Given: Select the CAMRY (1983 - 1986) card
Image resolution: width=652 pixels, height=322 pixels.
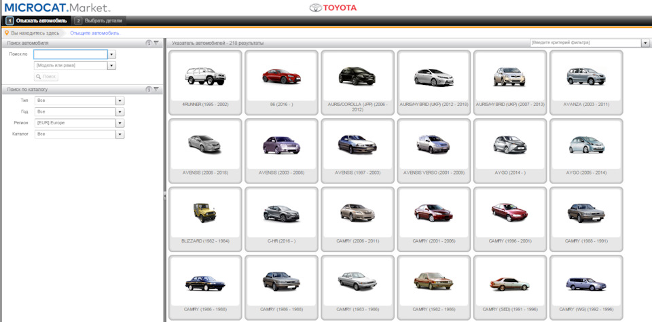Looking at the screenshot, I should (358, 287).
